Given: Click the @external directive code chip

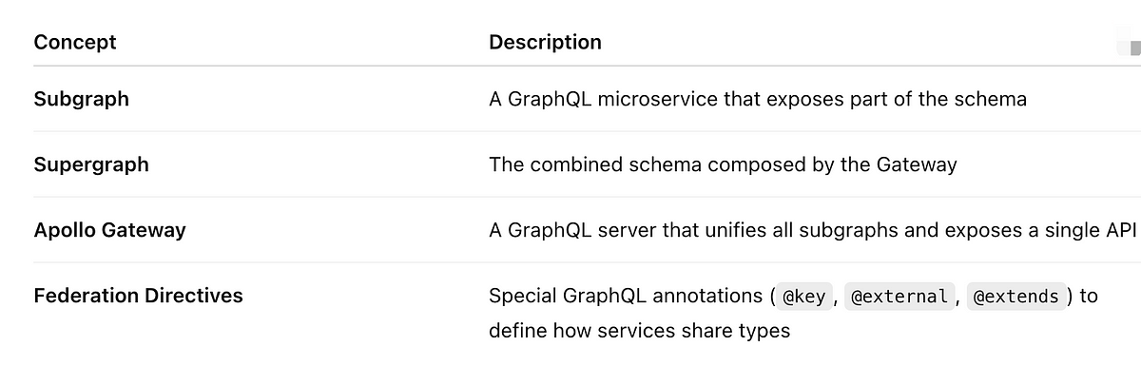Looking at the screenshot, I should tap(899, 297).
